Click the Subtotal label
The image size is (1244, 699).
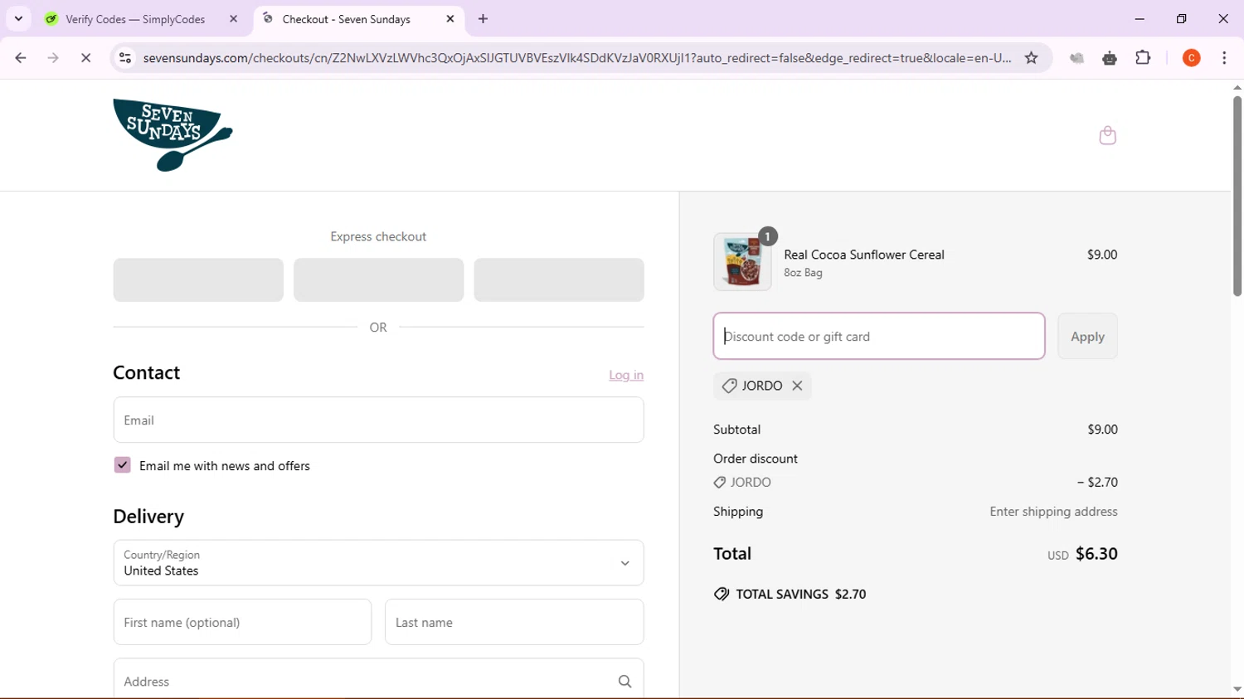click(x=736, y=430)
